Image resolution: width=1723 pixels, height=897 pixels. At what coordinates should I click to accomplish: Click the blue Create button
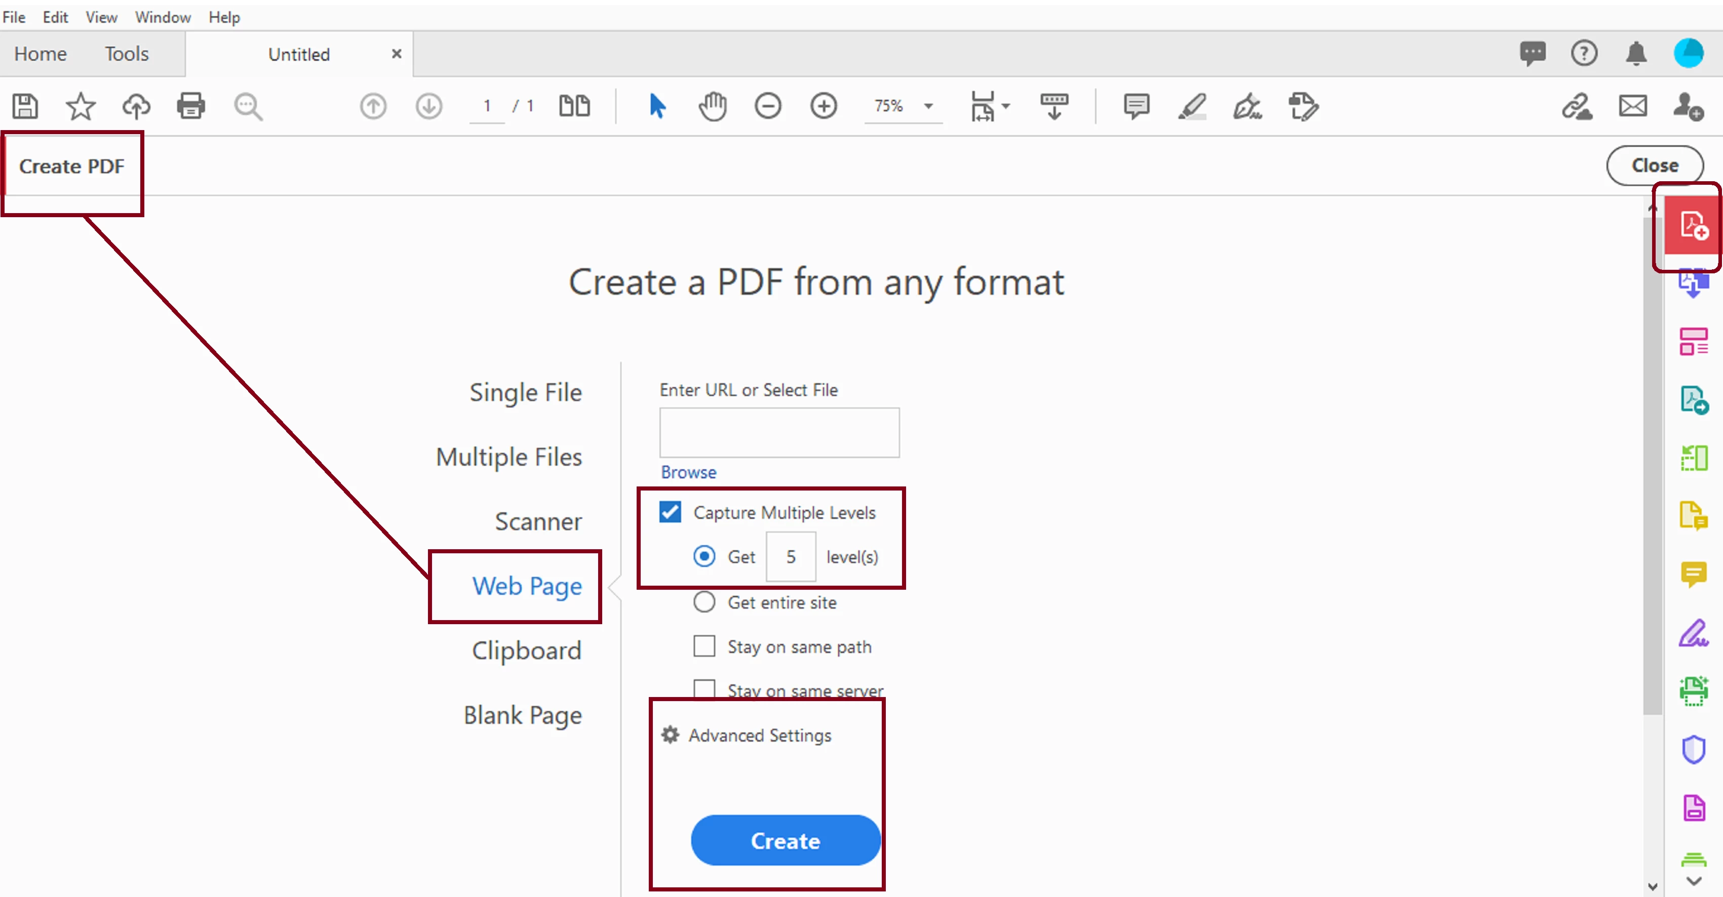[x=785, y=840]
